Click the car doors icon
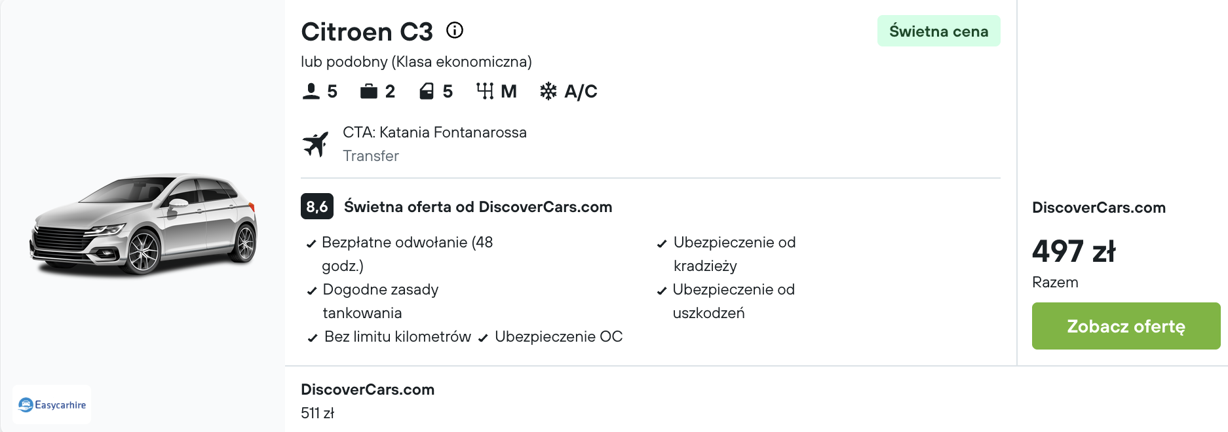This screenshot has width=1228, height=432. tap(427, 91)
